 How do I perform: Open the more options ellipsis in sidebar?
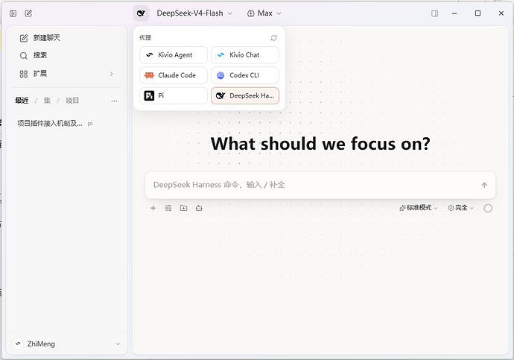pos(114,101)
